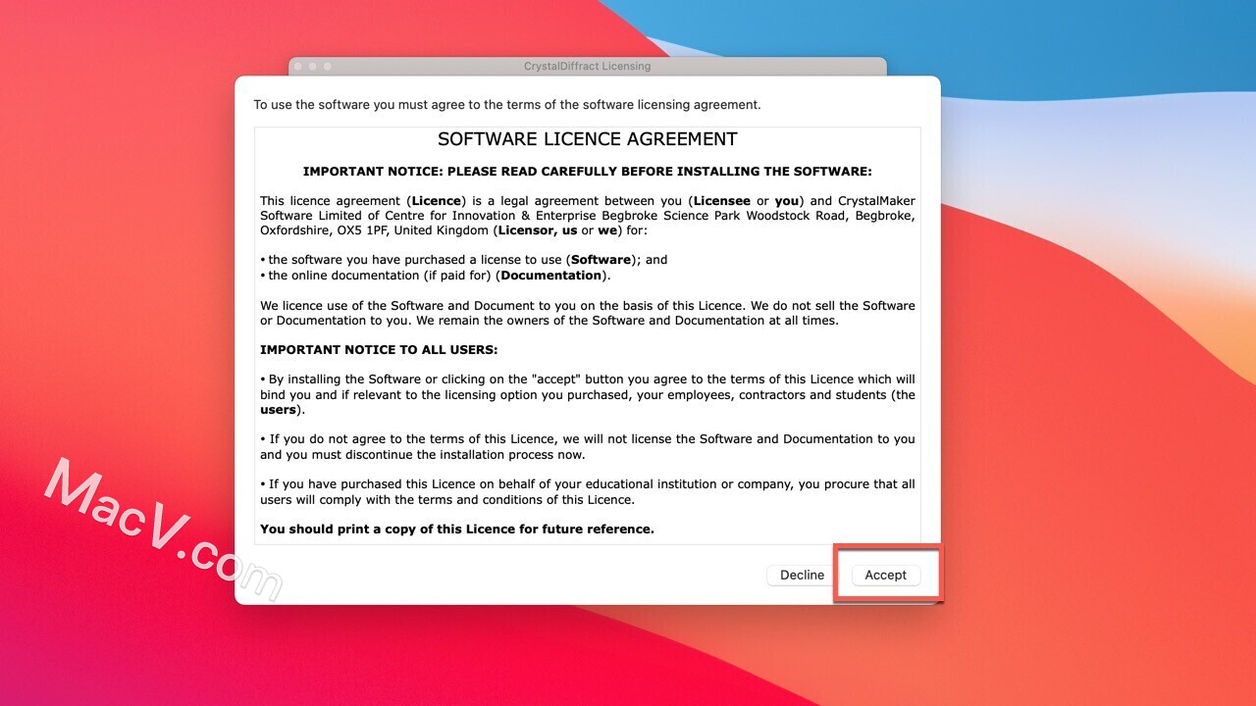This screenshot has width=1256, height=706.
Task: Click 'If you have purchased this Licence' paragraph
Action: click(587, 491)
